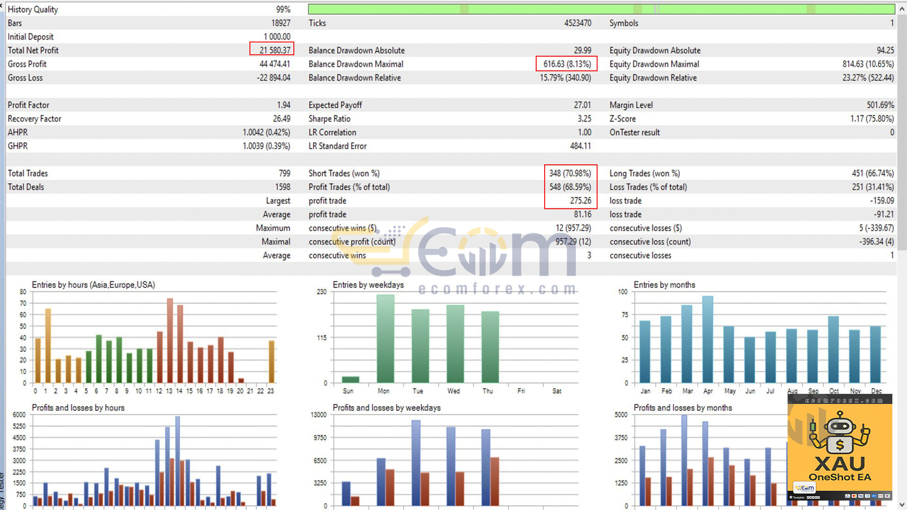Click the largest loss trade value -159.09
907x510 pixels.
point(882,201)
